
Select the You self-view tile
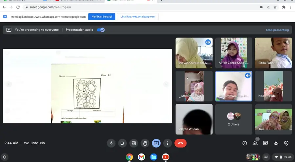tap(273, 119)
